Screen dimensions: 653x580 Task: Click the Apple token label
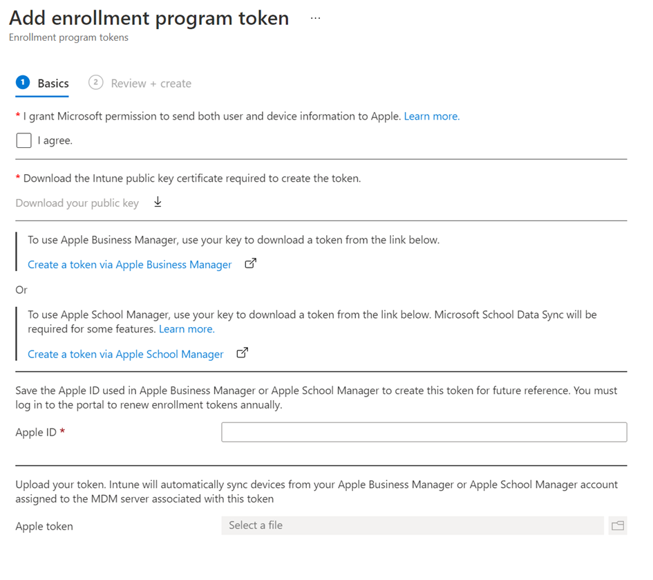coord(44,526)
